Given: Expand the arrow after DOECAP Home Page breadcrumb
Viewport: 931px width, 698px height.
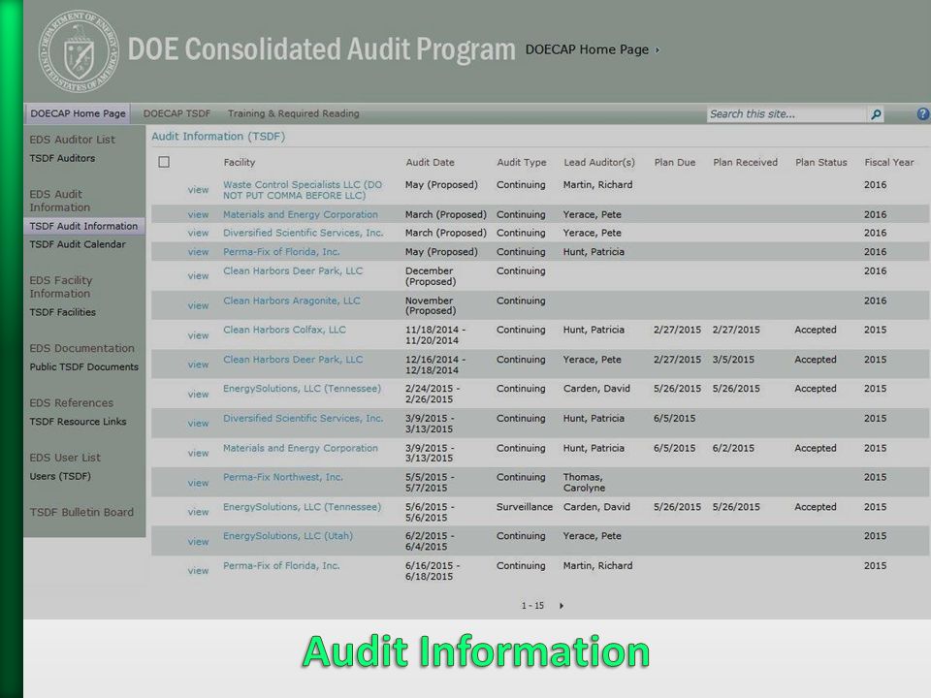Looking at the screenshot, I should (658, 49).
